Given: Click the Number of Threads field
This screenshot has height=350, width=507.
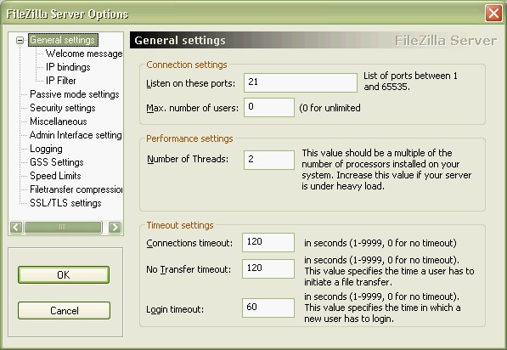Looking at the screenshot, I should click(269, 160).
